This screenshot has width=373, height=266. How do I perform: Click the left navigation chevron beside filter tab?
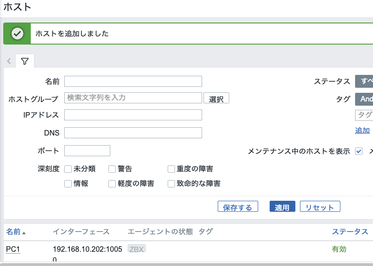coord(8,61)
